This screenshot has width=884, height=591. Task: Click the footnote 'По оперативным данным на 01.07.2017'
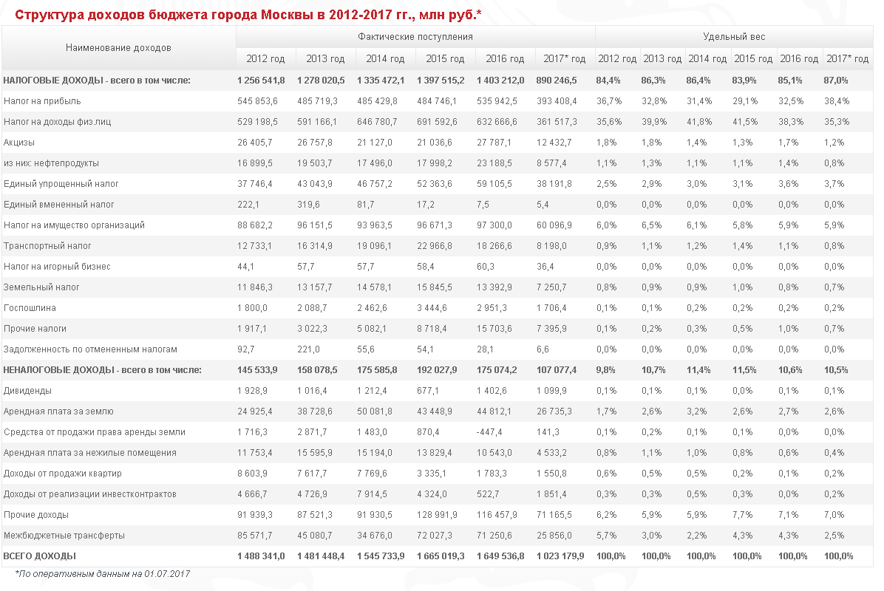pos(103,574)
